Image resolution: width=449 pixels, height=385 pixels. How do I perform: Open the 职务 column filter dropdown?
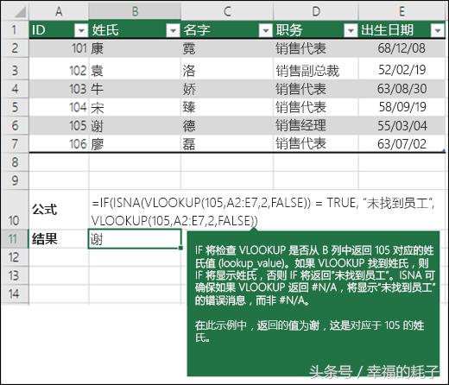click(x=351, y=30)
